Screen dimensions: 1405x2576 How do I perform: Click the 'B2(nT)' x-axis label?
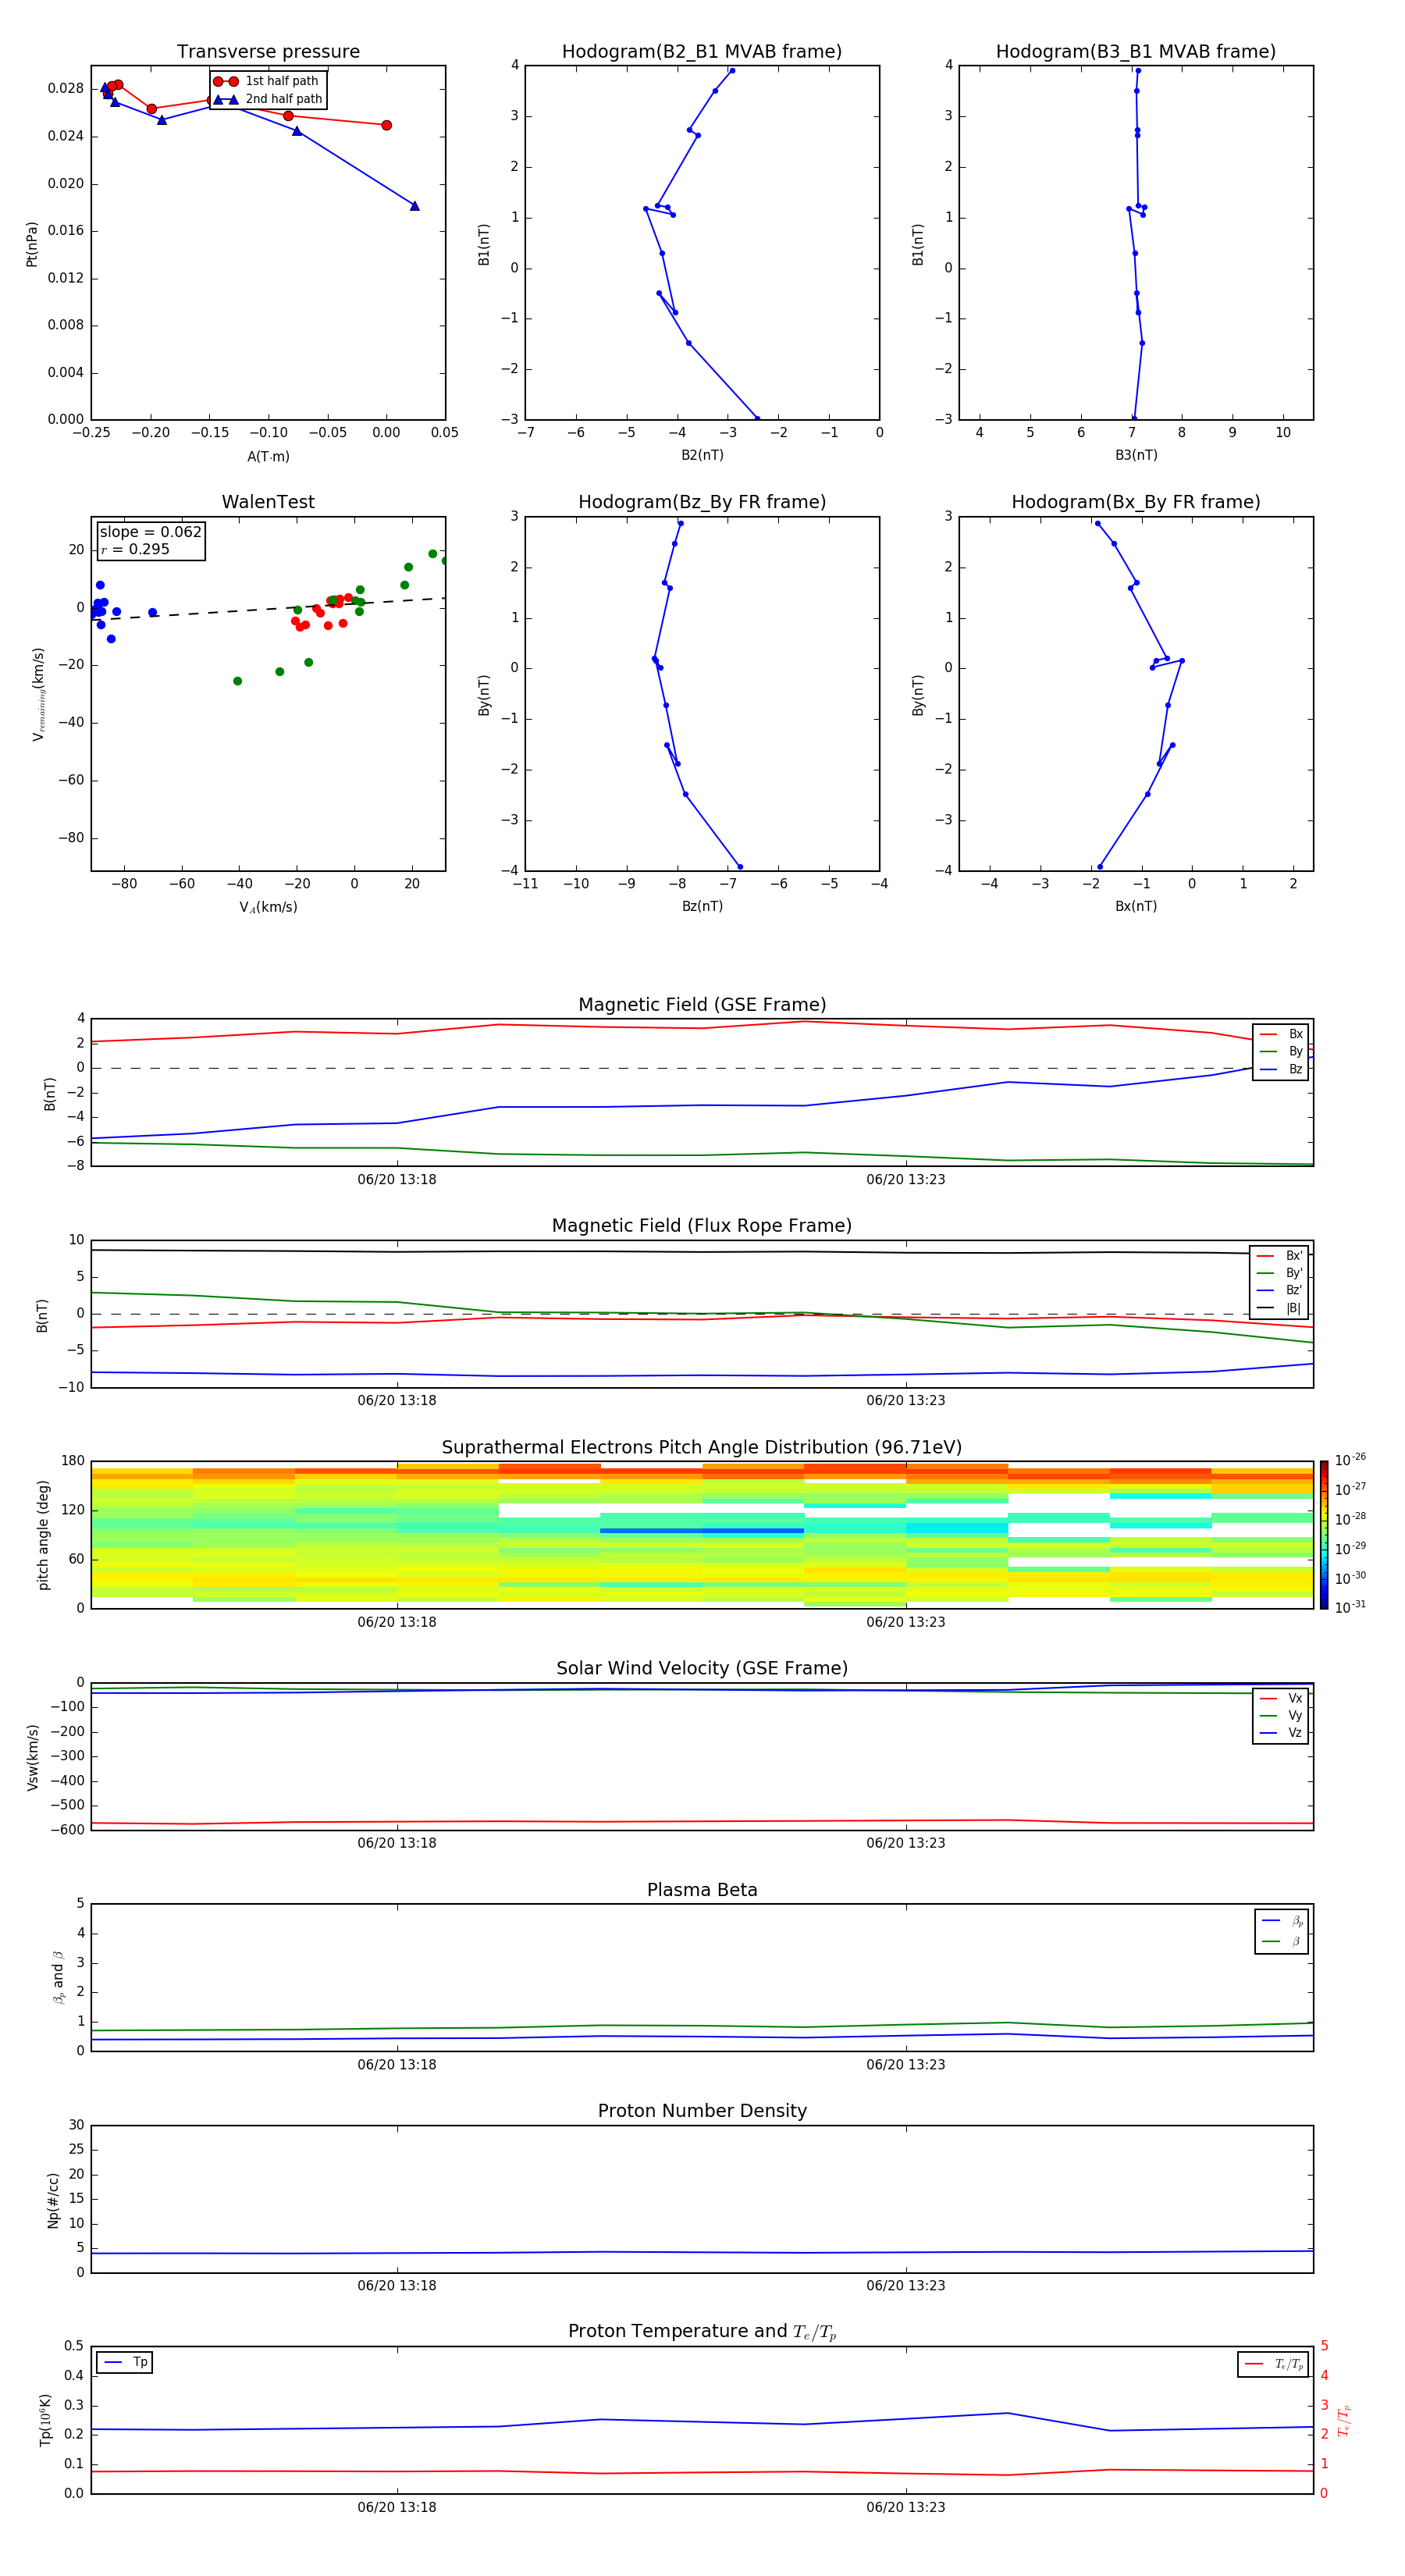click(702, 455)
